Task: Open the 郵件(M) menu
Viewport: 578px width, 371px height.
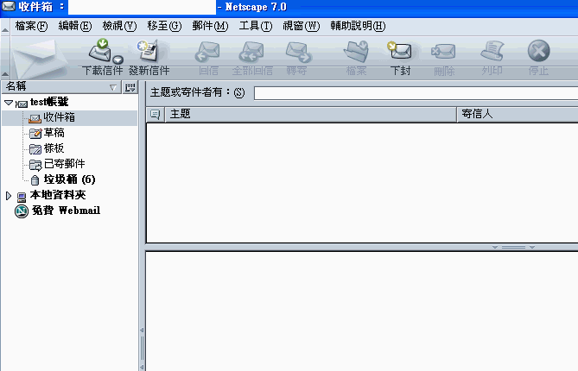Action: pyautogui.click(x=210, y=26)
